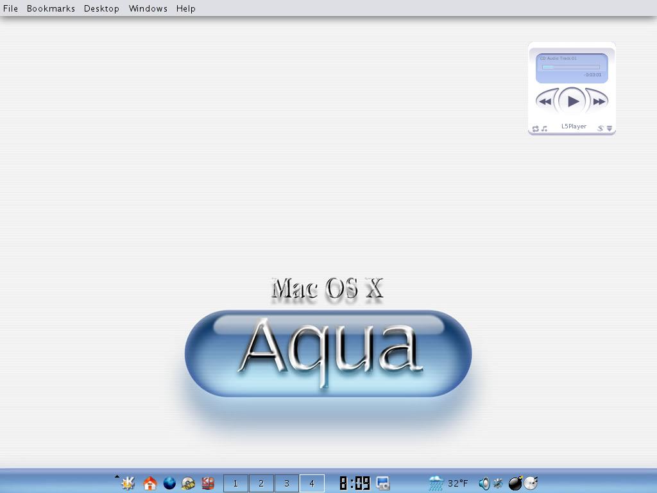Click the music note icon in L5Player
This screenshot has height=493, width=657.
pyautogui.click(x=544, y=128)
